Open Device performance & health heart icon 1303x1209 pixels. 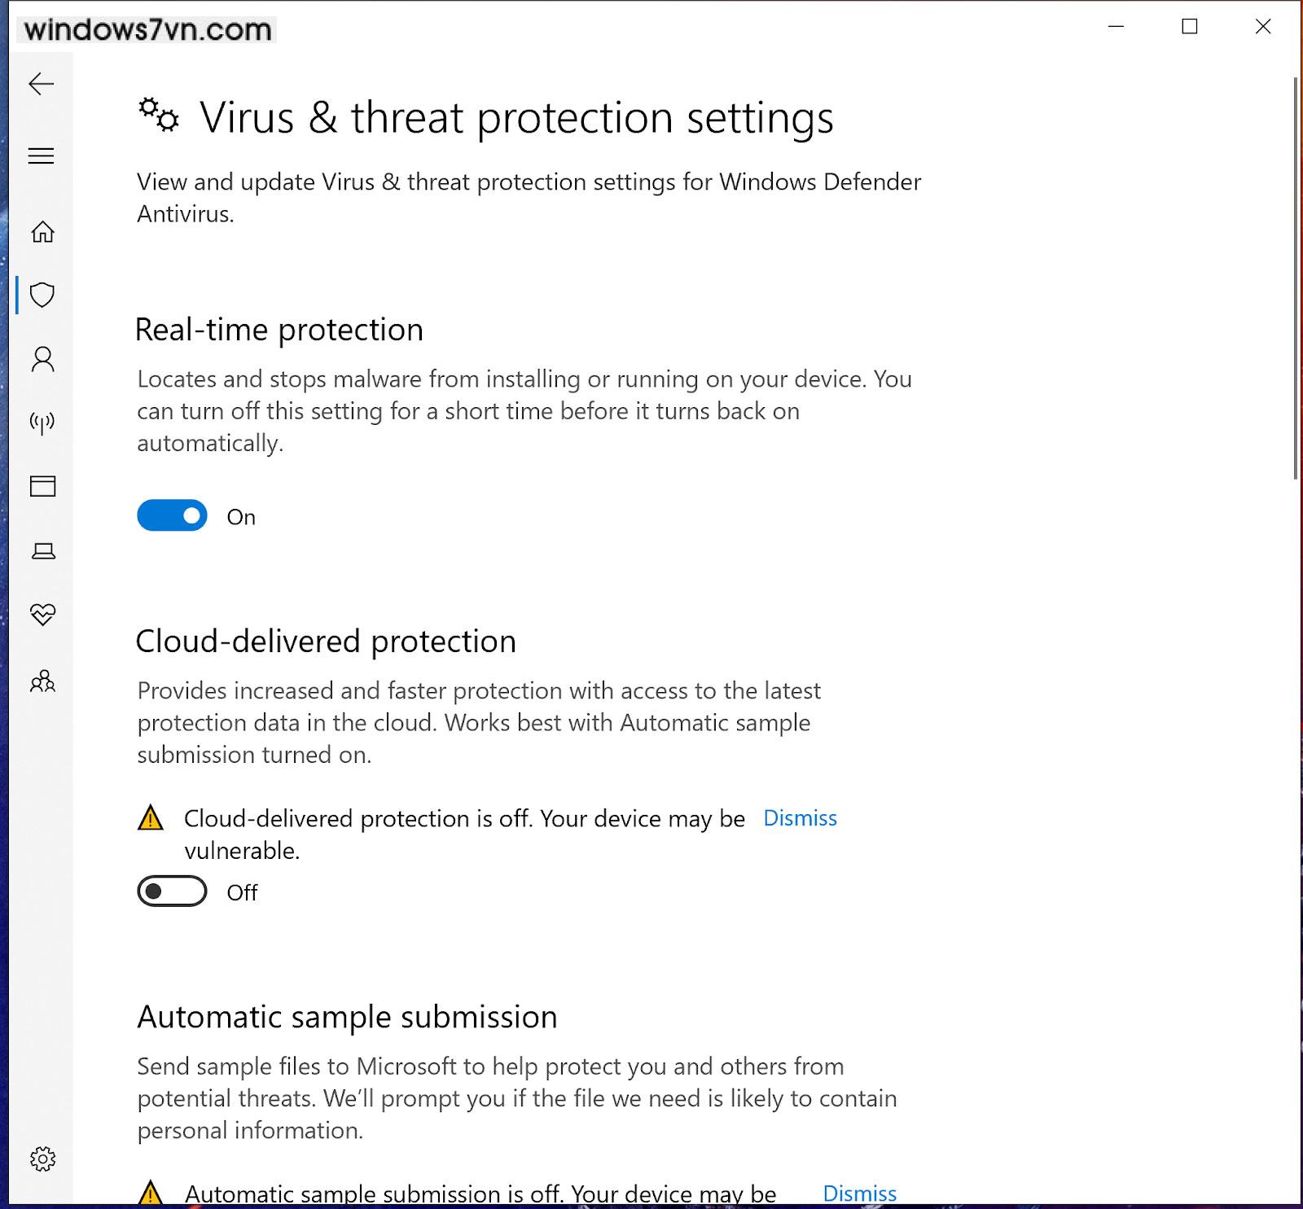click(42, 614)
